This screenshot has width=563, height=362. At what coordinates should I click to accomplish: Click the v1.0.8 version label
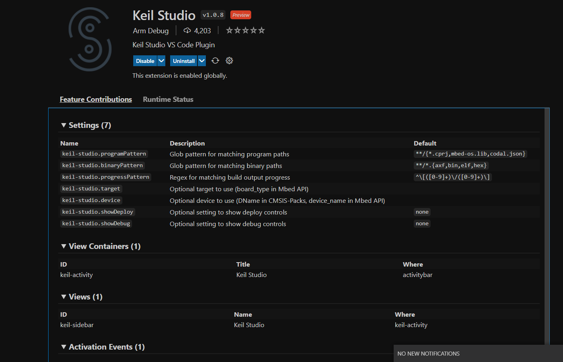(x=213, y=15)
